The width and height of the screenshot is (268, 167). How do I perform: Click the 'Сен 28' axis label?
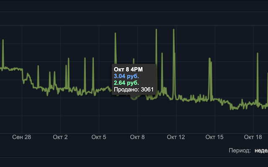pos(22,137)
